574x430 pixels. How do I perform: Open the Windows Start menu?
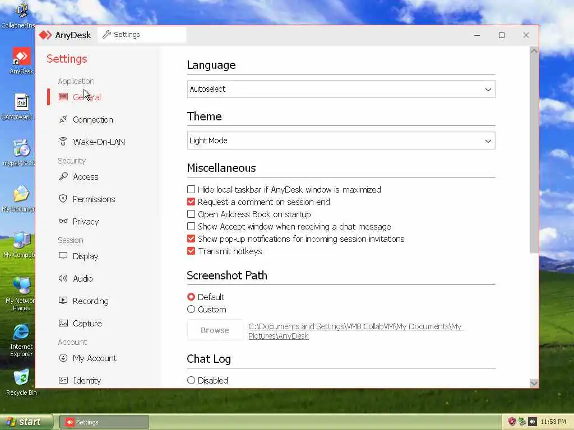(x=26, y=422)
